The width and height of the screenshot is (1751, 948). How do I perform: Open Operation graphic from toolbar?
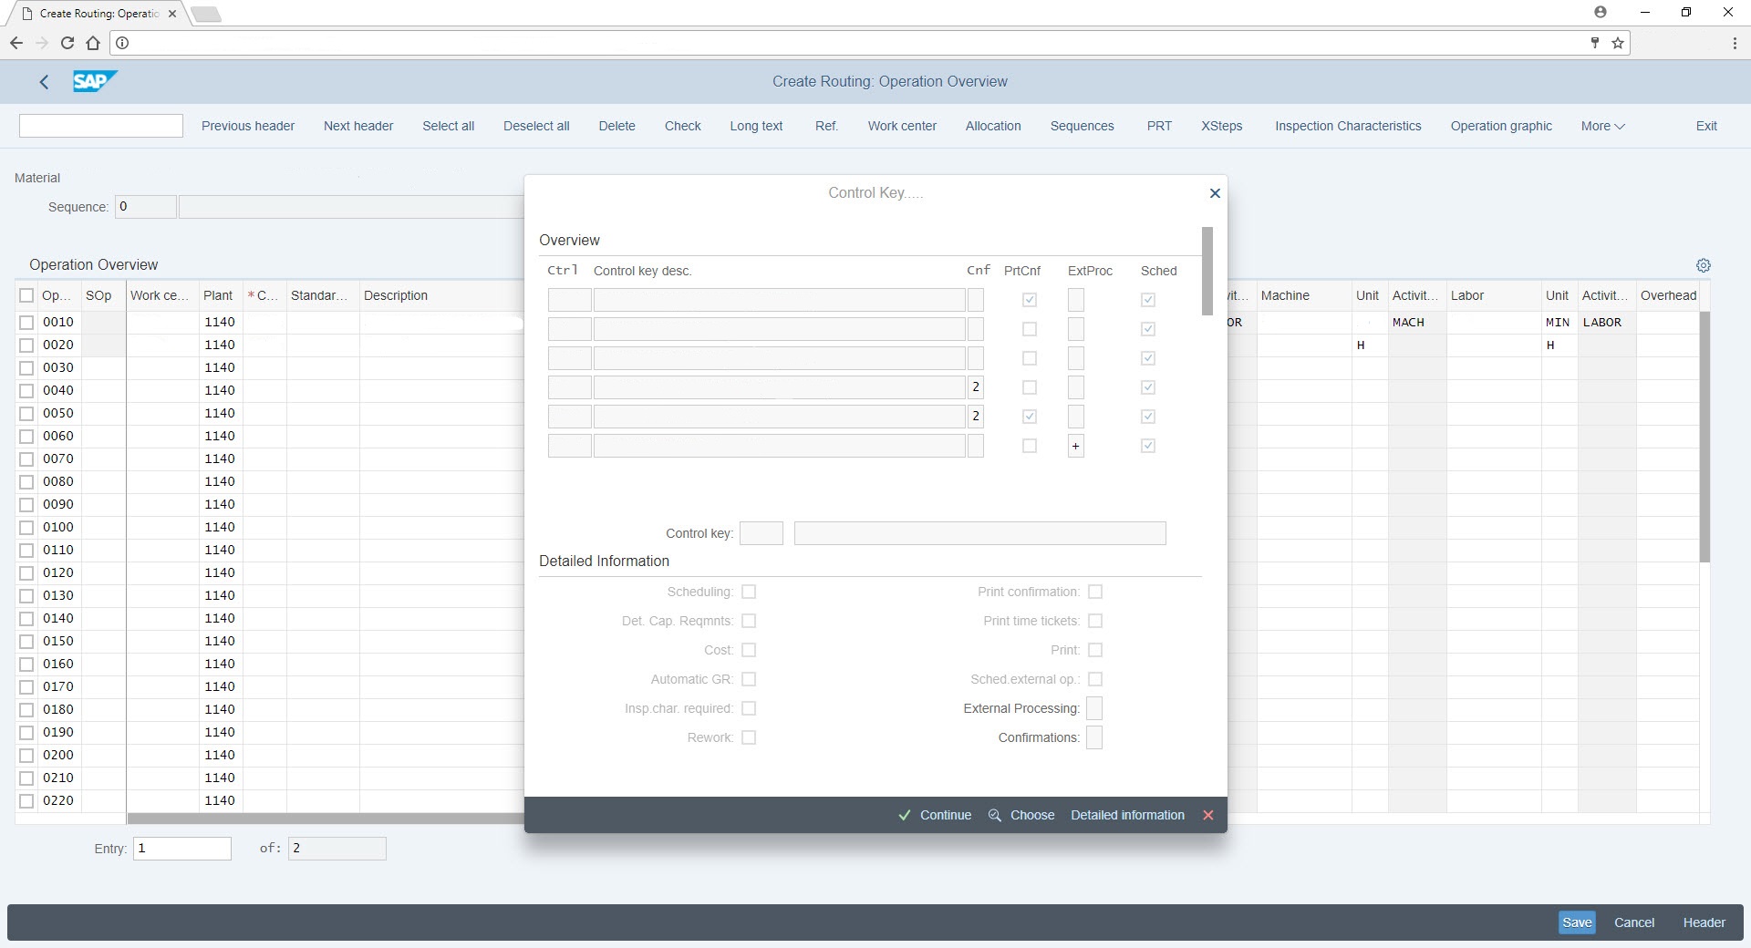point(1501,126)
